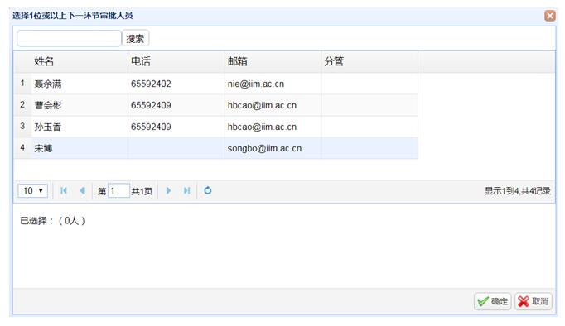
Task: Click 孙玉香's phone 65592409
Action: pyautogui.click(x=151, y=127)
